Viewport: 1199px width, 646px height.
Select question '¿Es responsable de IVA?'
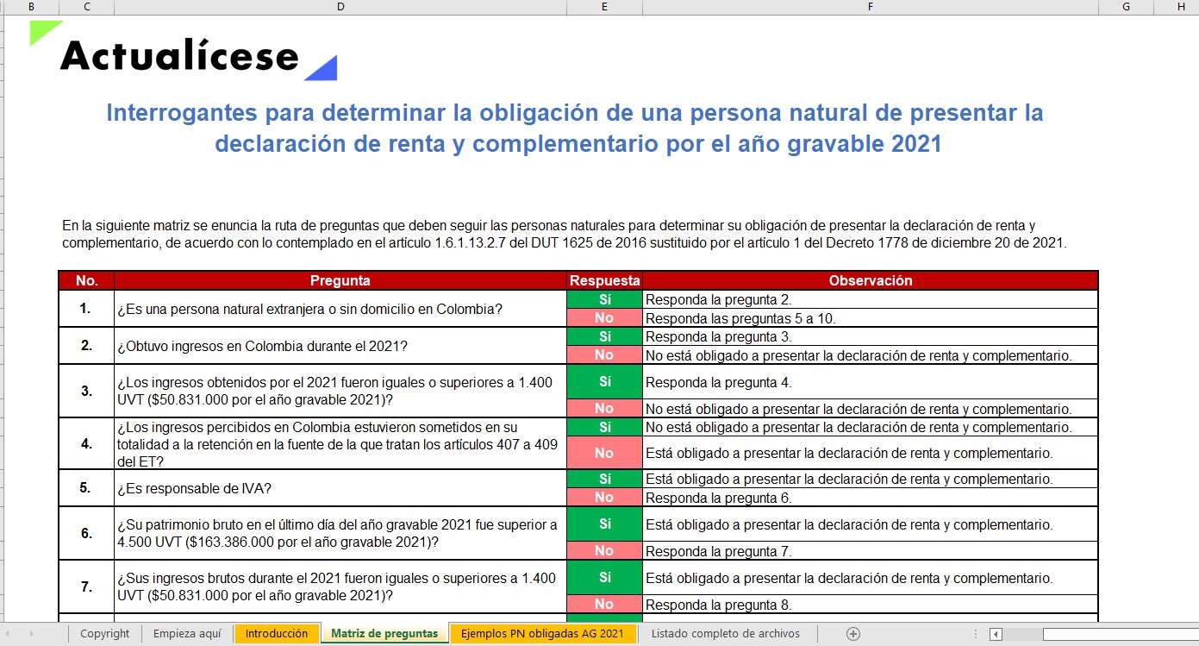tap(340, 488)
